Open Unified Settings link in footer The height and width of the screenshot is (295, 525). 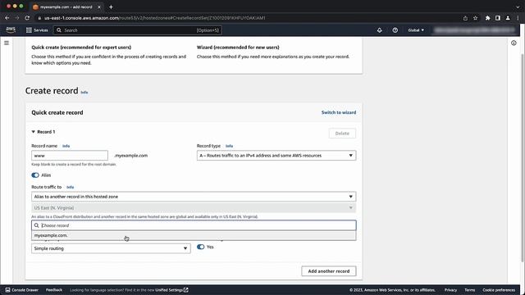point(171,290)
